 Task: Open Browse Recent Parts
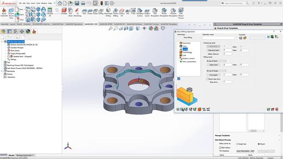tap(11, 13)
